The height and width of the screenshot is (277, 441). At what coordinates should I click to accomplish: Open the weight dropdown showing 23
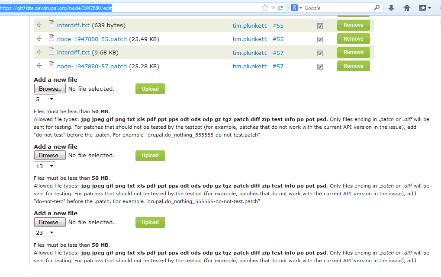pos(44,232)
